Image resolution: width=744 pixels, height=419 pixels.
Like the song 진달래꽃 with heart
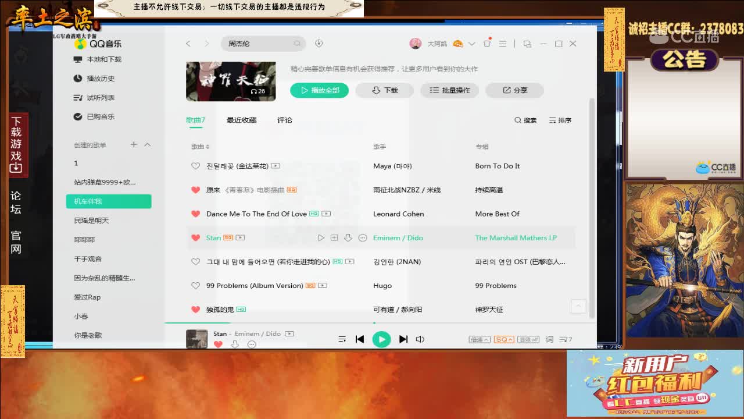click(x=196, y=166)
